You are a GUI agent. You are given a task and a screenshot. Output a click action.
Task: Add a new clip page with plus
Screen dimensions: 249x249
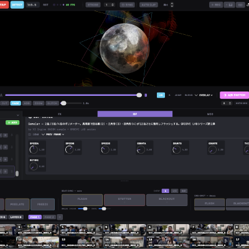60,217
